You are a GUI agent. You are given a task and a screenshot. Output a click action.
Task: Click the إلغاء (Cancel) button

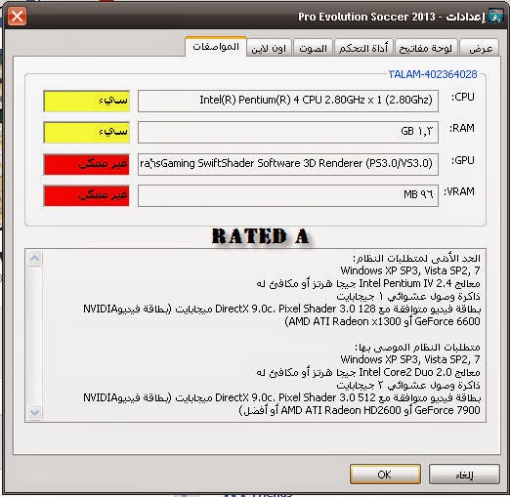click(464, 475)
